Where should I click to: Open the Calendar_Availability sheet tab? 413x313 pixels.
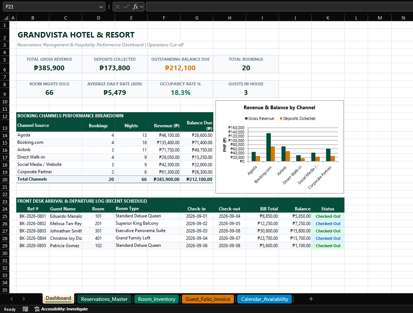265,299
